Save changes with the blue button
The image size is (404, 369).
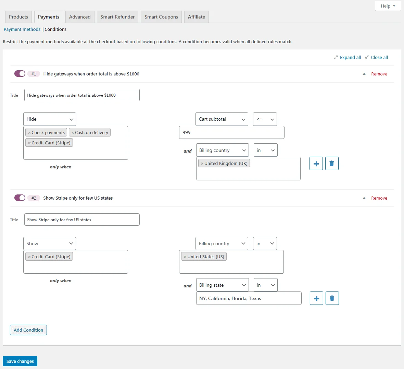click(20, 361)
